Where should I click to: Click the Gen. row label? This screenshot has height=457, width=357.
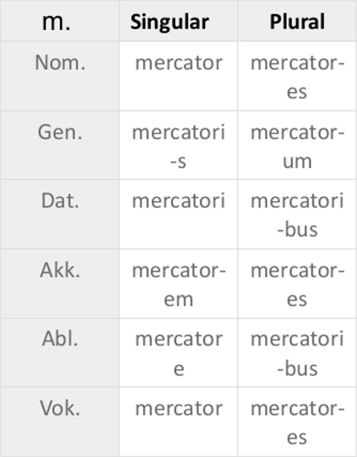pos(60,132)
